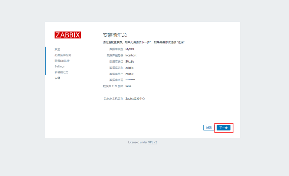Click the 数据库服务器 label

(115, 55)
